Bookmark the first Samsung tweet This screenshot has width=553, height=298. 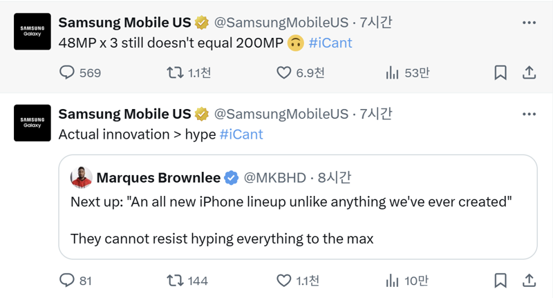(500, 72)
